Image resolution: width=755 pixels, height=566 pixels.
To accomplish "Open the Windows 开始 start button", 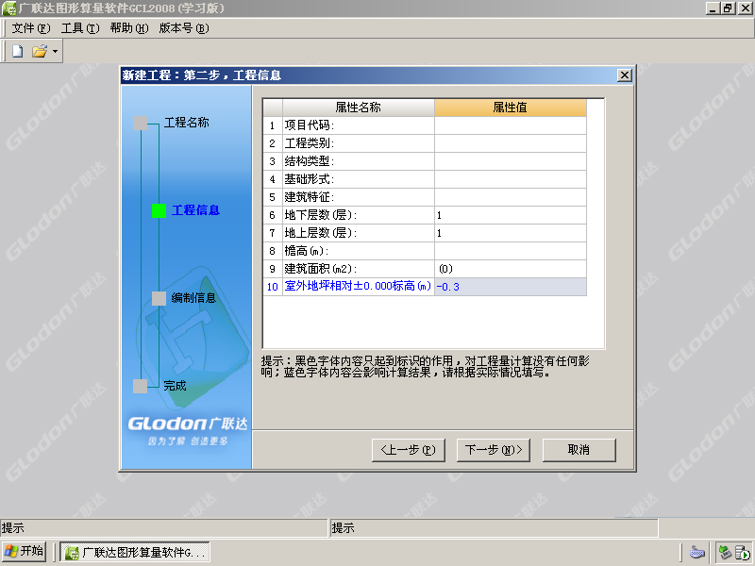I will pyautogui.click(x=25, y=552).
